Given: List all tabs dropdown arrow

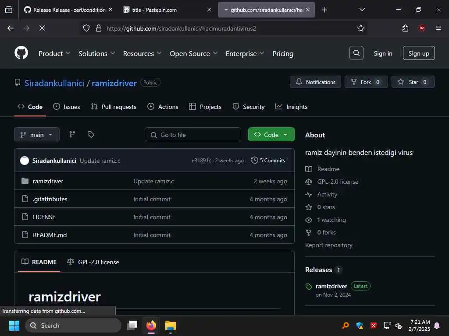Looking at the screenshot, I should click(x=362, y=10).
